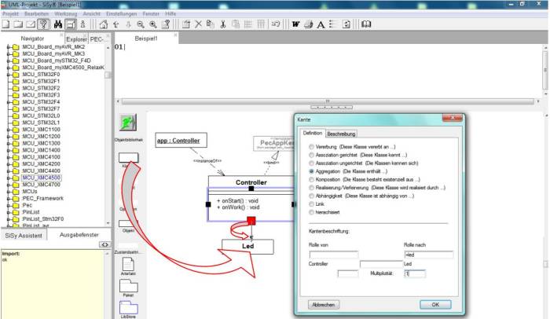Expand the MCU_XMC4500 tree folder
This screenshot has width=550, height=319.
click(8, 177)
